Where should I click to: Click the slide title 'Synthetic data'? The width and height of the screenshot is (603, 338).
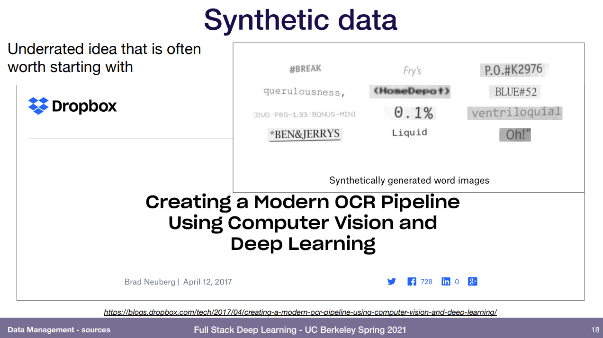(300, 20)
